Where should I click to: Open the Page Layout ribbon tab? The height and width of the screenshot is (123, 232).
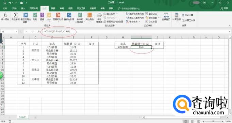[x=34, y=9]
